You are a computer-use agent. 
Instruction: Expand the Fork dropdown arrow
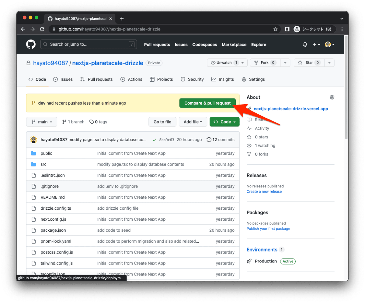(285, 63)
